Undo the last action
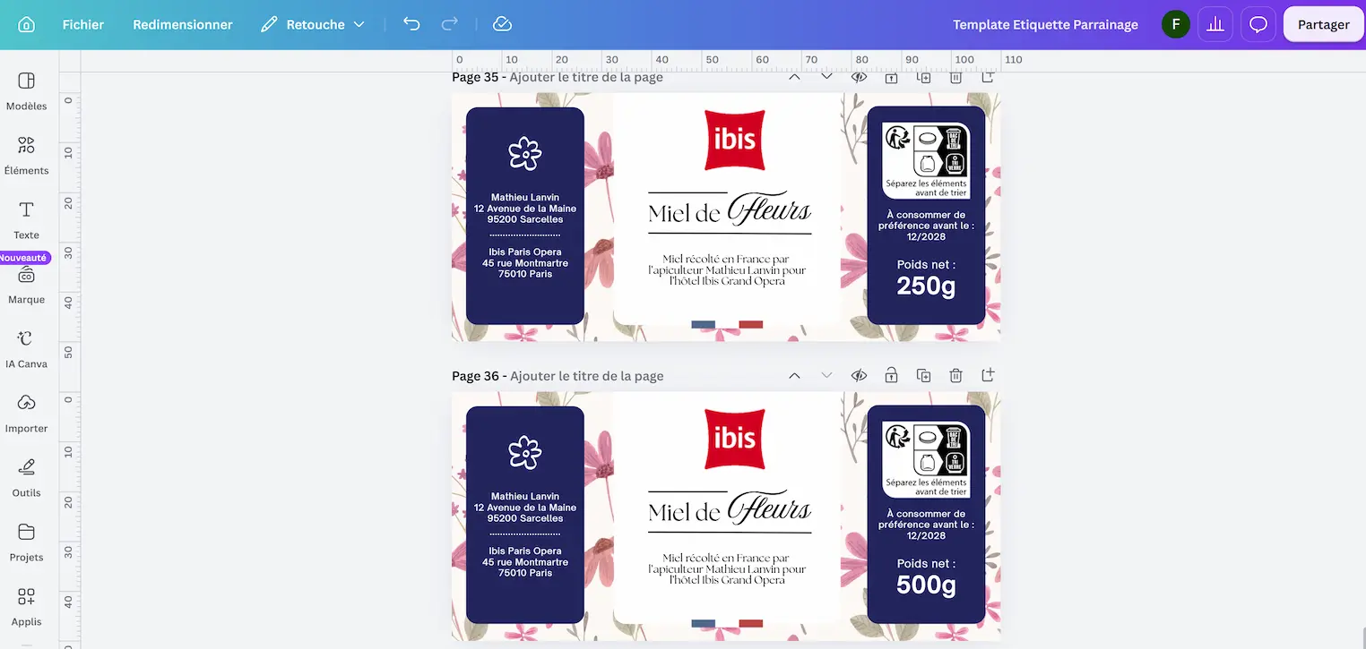The image size is (1366, 649). pos(411,24)
